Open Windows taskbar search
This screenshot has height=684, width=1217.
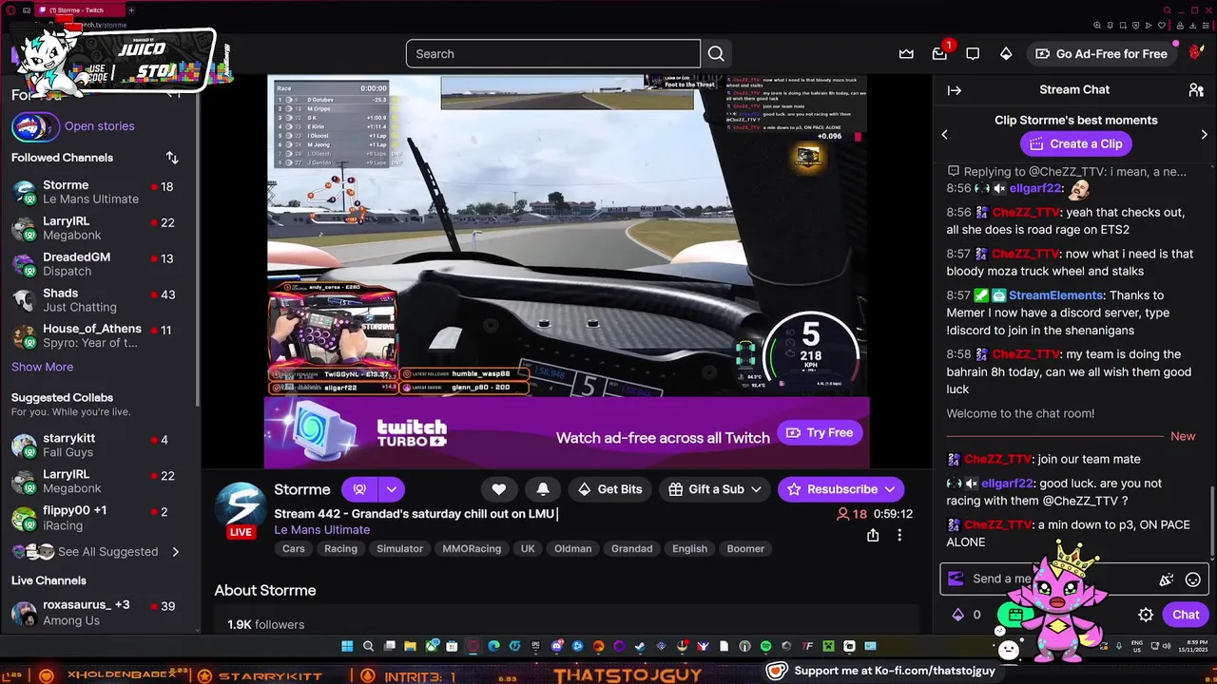368,646
